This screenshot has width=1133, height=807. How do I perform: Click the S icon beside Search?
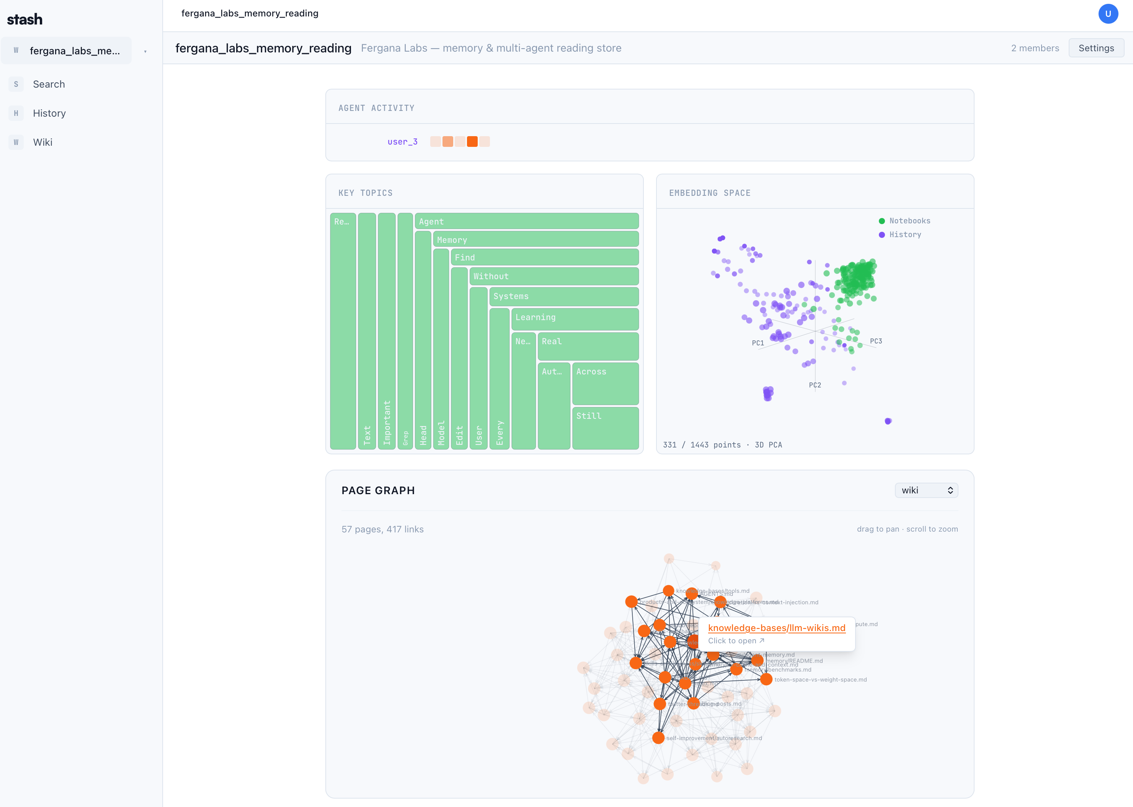[x=16, y=85]
